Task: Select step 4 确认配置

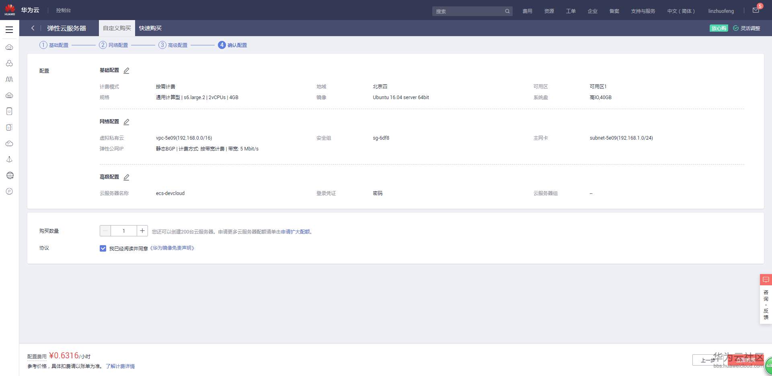Action: click(232, 45)
